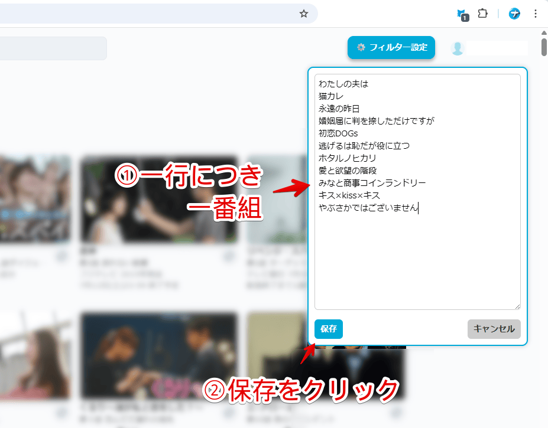Viewport: 548px width, 428px height.
Task: Click the 保存 button
Action: pyautogui.click(x=329, y=329)
